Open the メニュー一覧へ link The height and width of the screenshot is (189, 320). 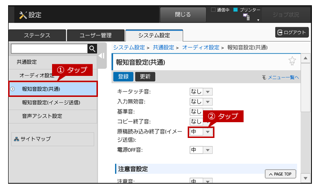coord(281,77)
